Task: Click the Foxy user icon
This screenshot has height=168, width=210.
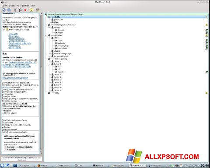Action: [x=56, y=41]
